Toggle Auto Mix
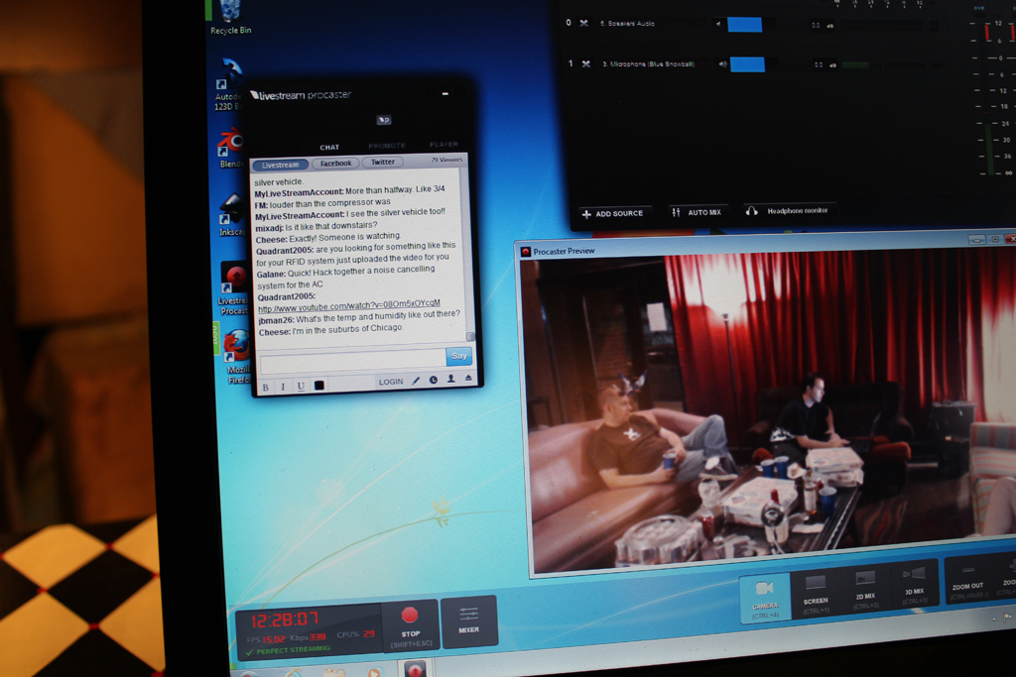1016x677 pixels. coord(697,212)
